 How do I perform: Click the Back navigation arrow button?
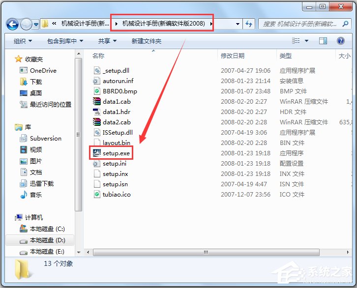click(12, 24)
